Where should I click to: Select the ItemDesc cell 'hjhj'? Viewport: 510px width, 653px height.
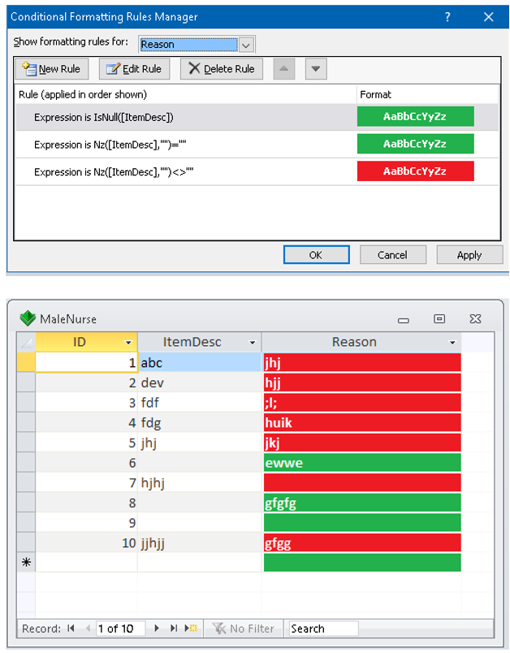pos(200,482)
